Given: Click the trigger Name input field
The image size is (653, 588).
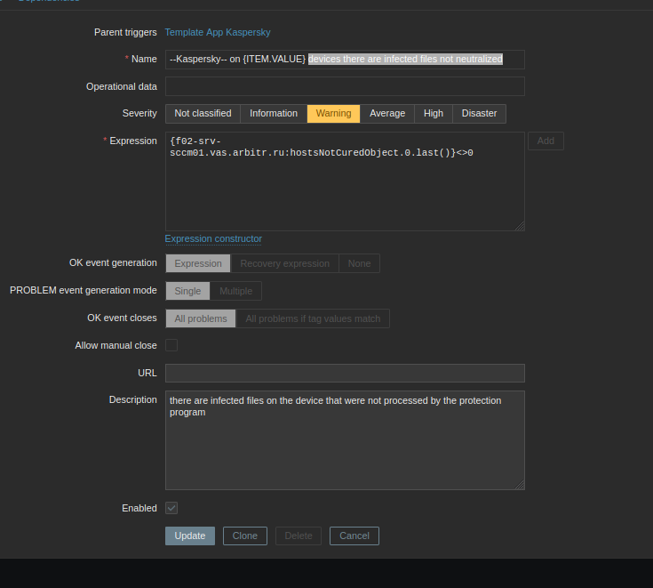Looking at the screenshot, I should [345, 60].
